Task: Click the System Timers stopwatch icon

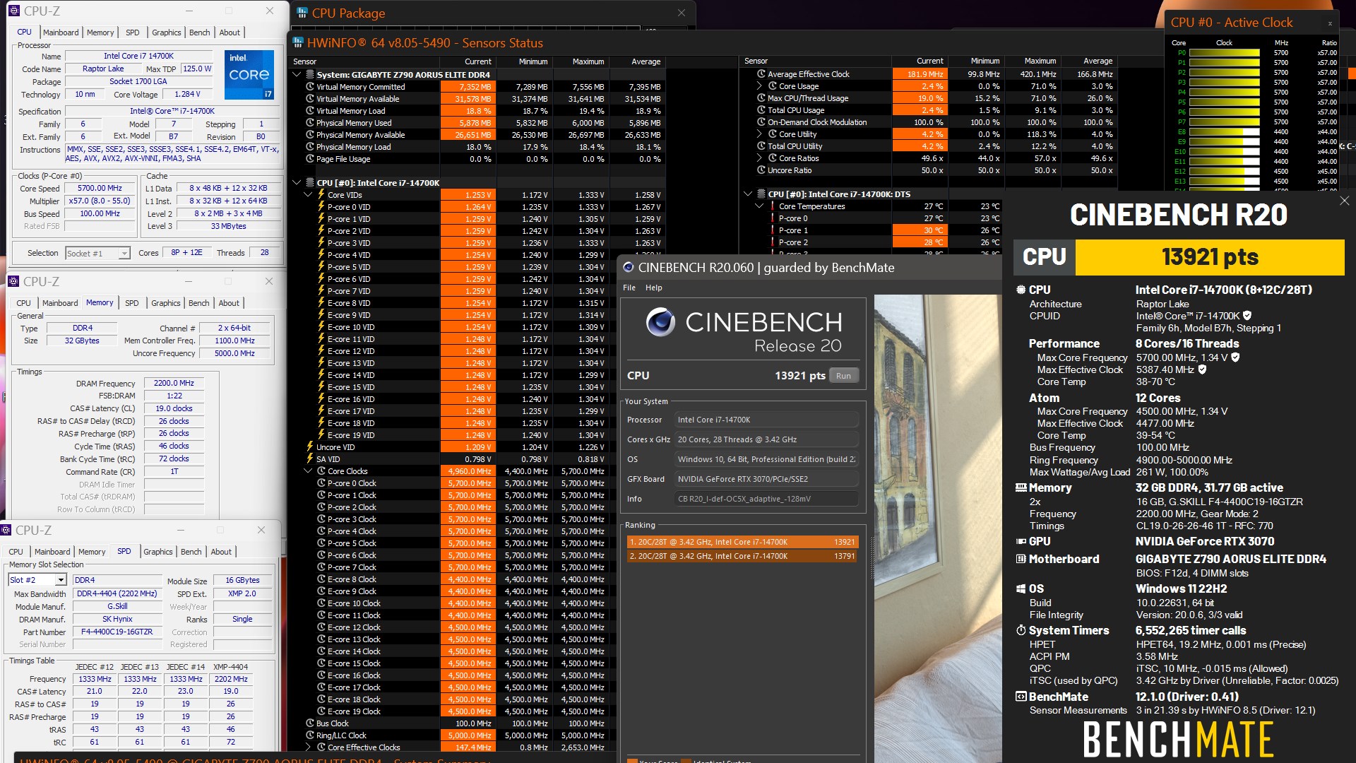Action: point(1021,630)
